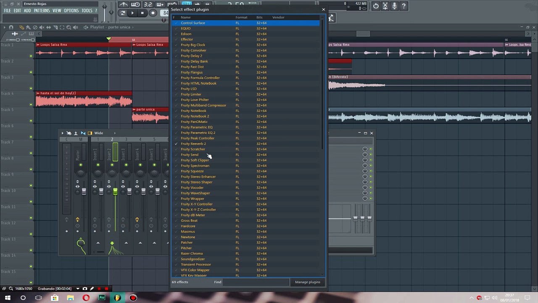The height and width of the screenshot is (303, 538).
Task: Toggle the Insert 2 mute light in mixer
Action: 112,165
